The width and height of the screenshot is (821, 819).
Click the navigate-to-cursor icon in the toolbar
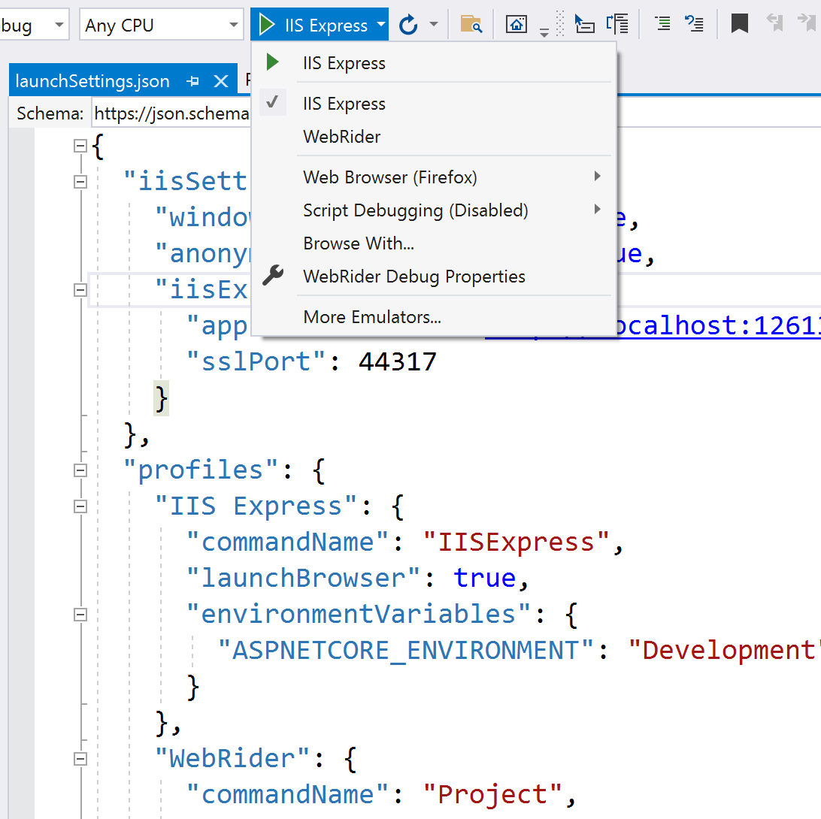[585, 23]
